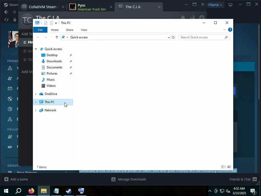261x196 pixels.
Task: Refresh the Quick access view
Action: coord(173,37)
